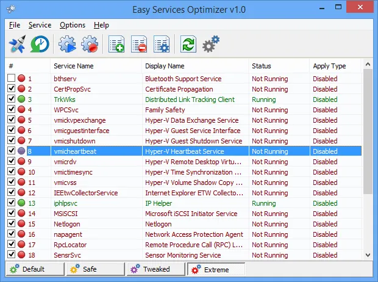378x282 pixels.
Task: Sort by Apply Type column header
Action: [x=335, y=66]
